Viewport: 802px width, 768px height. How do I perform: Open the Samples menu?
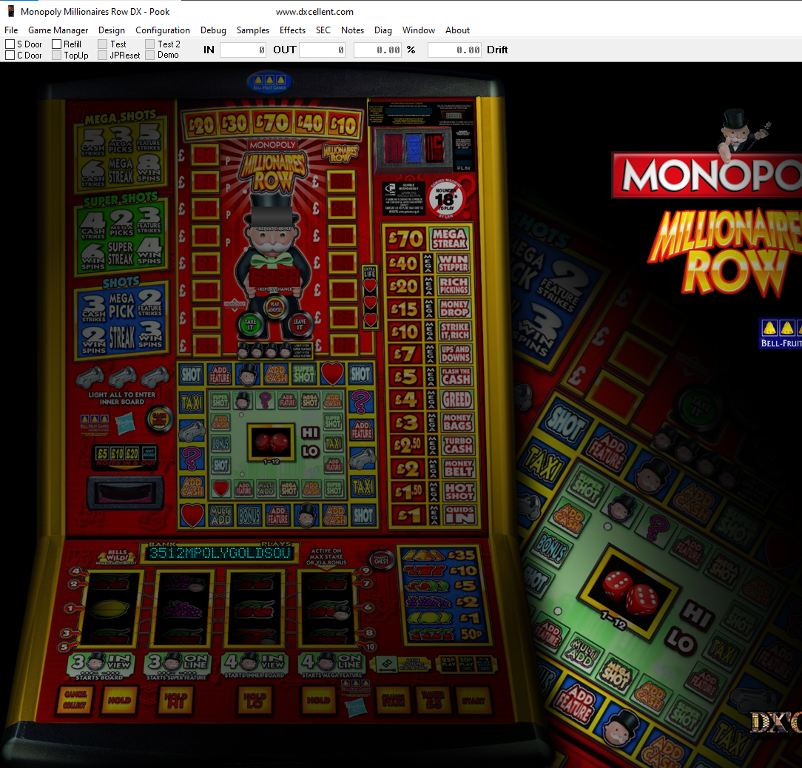(x=253, y=30)
